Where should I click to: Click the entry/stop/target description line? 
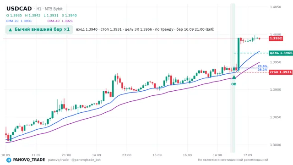145,29
